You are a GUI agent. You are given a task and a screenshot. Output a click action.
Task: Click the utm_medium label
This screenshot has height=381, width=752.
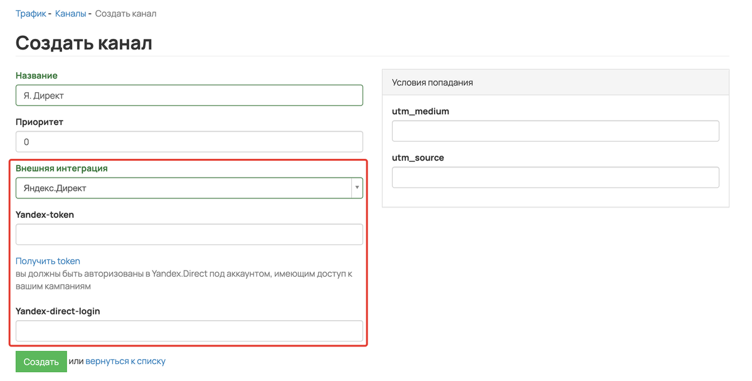(x=421, y=111)
